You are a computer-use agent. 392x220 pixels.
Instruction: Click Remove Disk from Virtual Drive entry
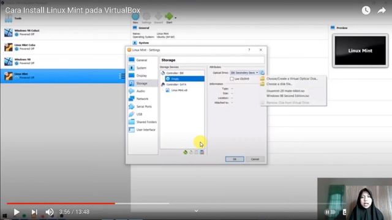[293, 103]
